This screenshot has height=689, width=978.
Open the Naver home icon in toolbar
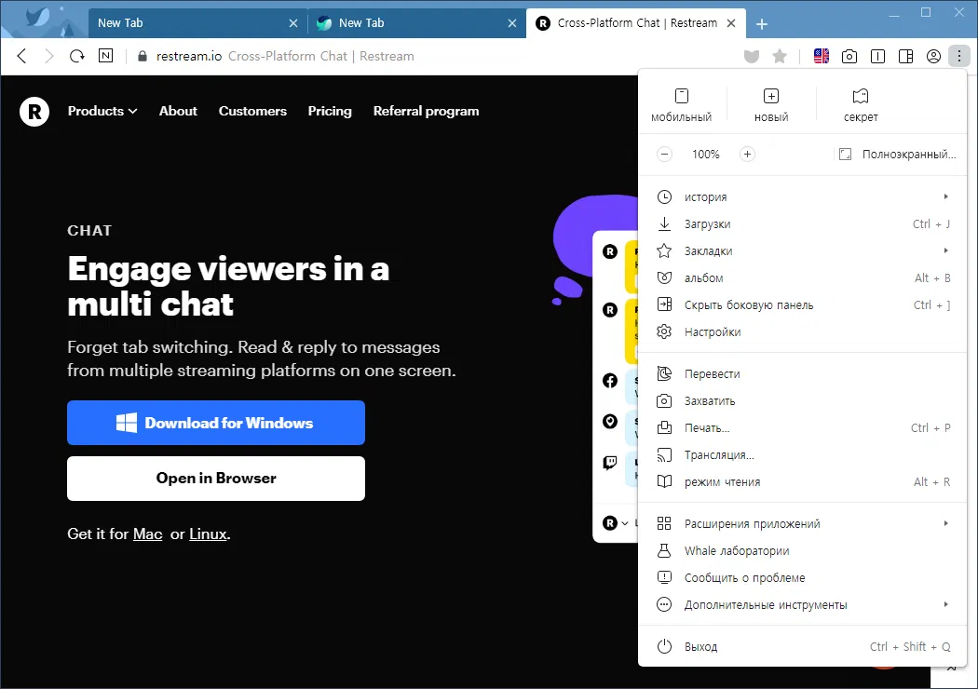click(x=106, y=56)
